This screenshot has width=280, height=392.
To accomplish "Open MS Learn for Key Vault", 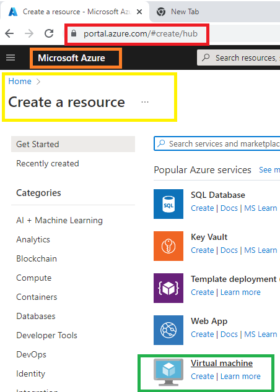I will [260, 250].
